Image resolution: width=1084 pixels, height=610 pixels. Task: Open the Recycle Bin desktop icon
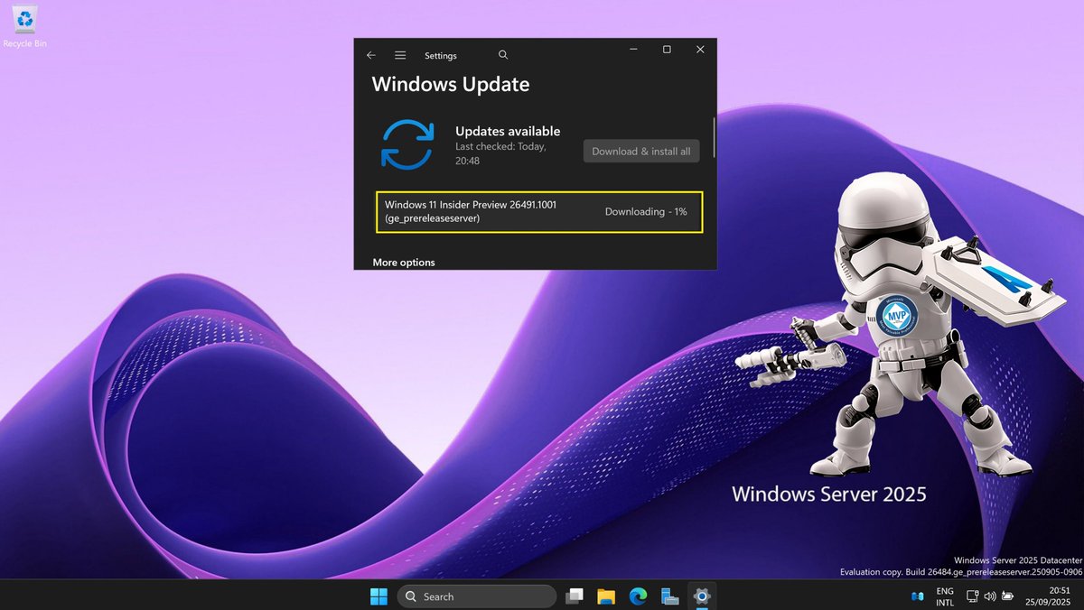(x=24, y=27)
